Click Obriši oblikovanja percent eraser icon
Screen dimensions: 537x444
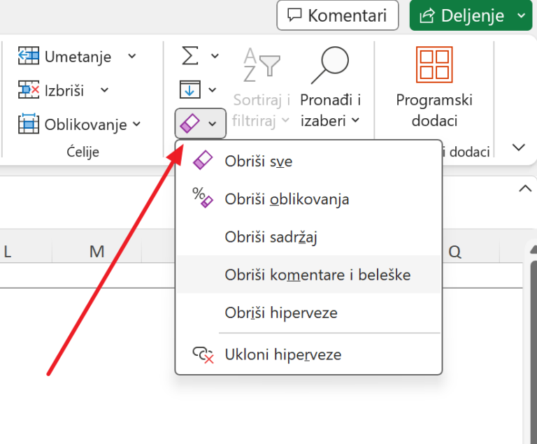203,197
